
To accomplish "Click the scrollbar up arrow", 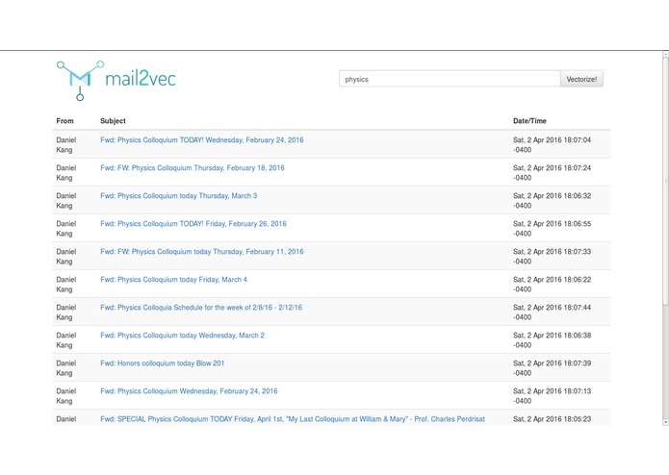I will [665, 55].
